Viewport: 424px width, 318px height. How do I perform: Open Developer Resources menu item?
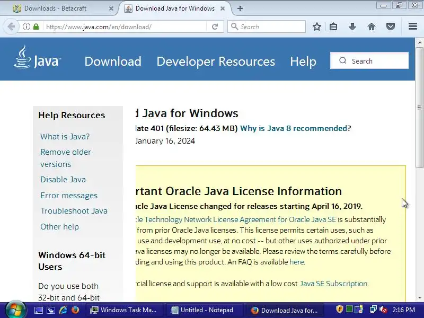(216, 61)
